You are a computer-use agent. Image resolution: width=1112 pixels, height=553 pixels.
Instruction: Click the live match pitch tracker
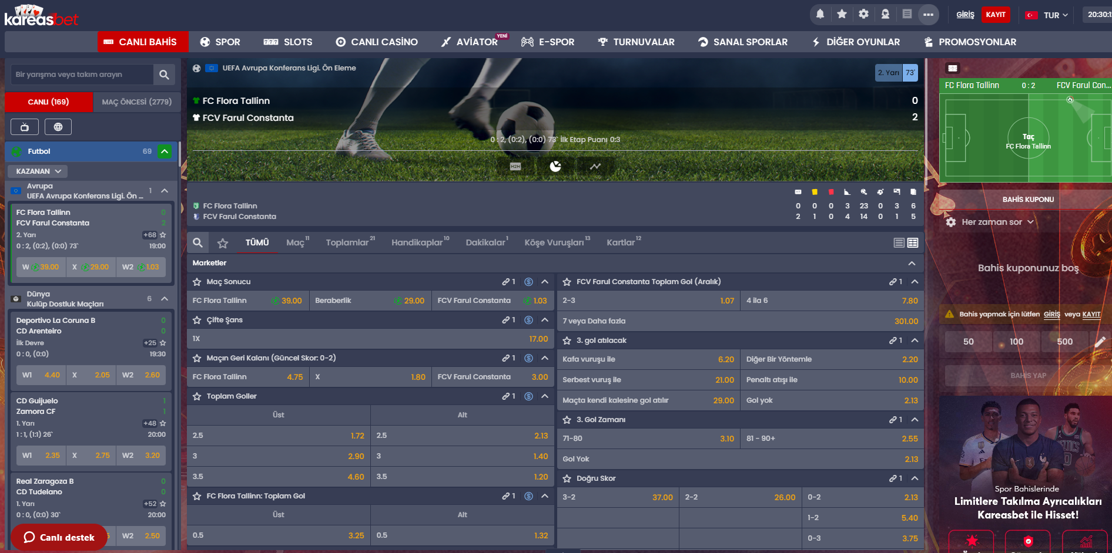[1026, 138]
